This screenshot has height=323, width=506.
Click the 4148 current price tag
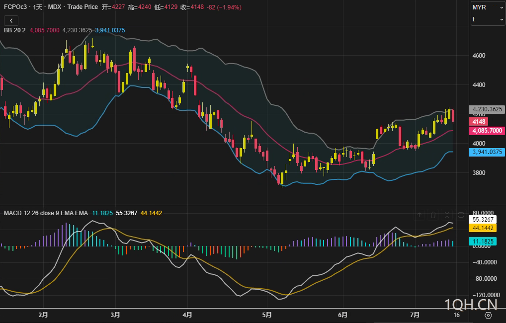tap(479, 122)
